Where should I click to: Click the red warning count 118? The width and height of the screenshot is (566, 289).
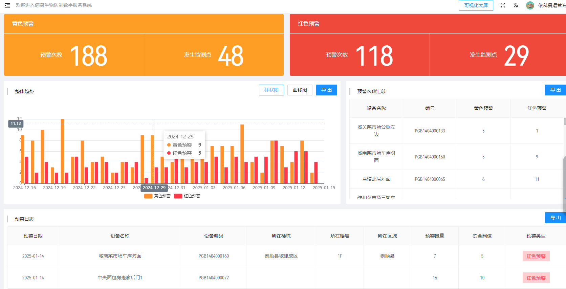(374, 56)
